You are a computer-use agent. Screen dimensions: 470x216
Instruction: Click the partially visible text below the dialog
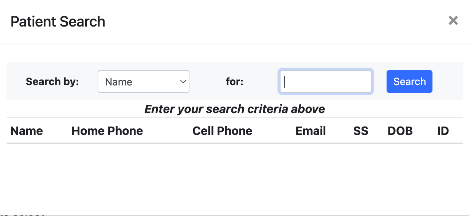click(x=22, y=214)
